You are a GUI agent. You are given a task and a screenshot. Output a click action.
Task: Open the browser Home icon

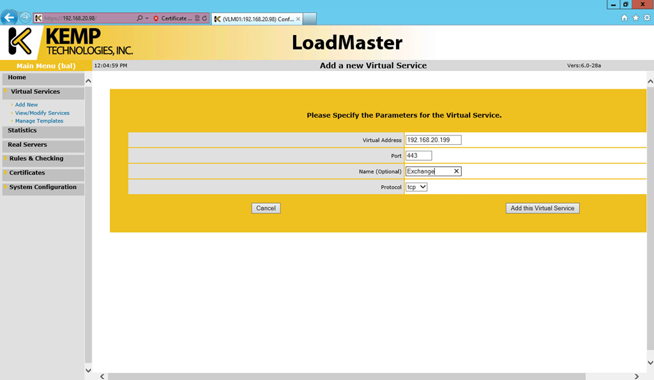[625, 17]
